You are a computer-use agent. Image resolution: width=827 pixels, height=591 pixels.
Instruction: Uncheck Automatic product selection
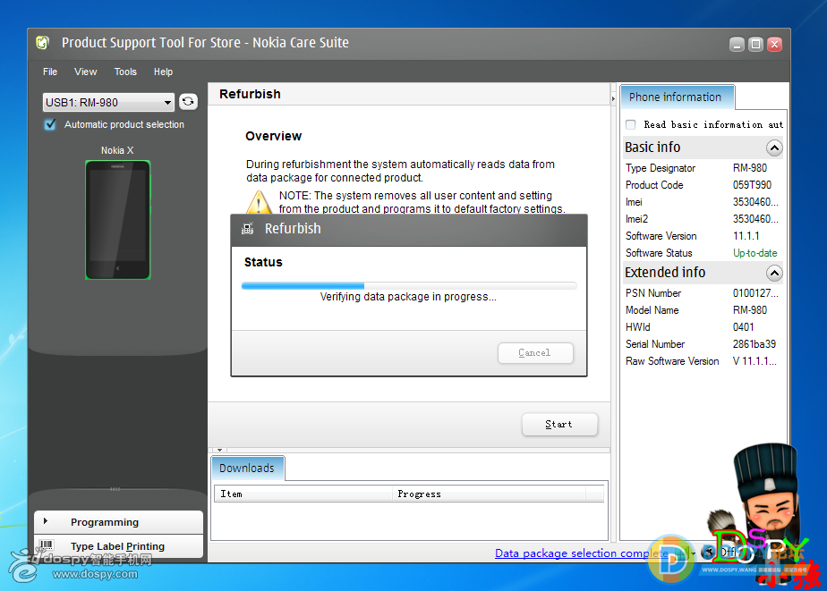[x=50, y=125]
